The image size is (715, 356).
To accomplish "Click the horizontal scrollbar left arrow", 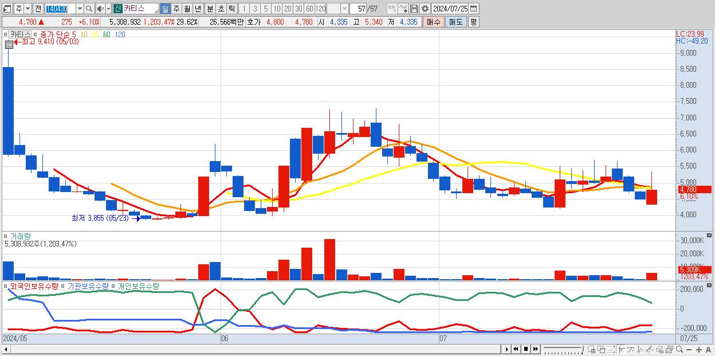I will 7,350.
